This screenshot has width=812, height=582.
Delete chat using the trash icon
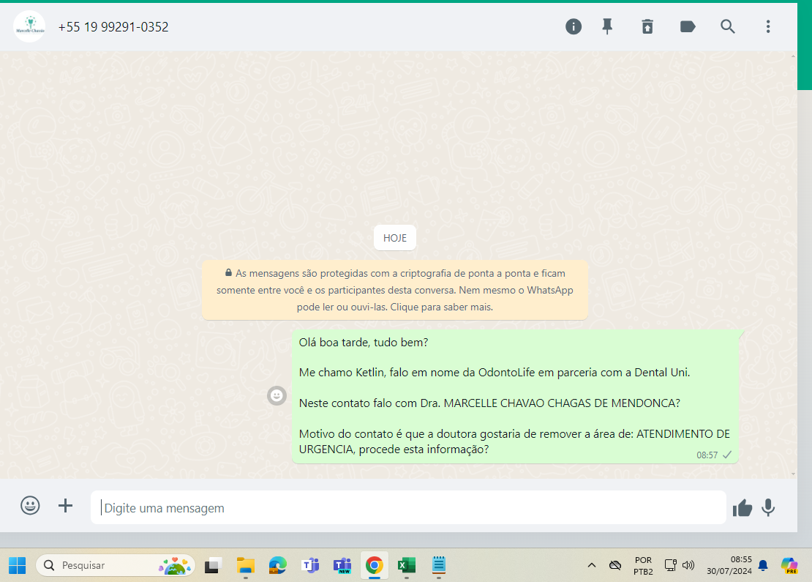coord(647,26)
